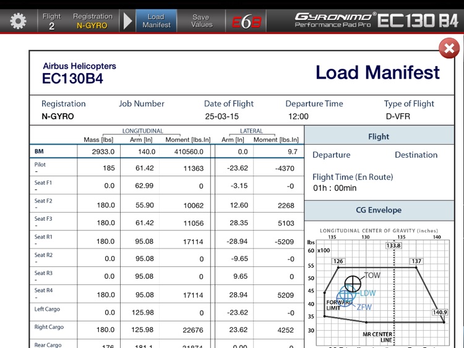The width and height of the screenshot is (464, 348).
Task: Select Flight Time 01h : 00min
Action: [335, 188]
